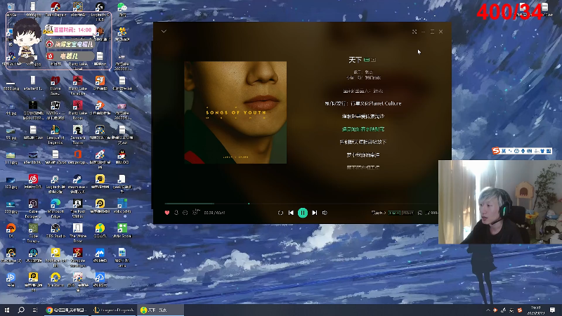The image size is (562, 316).
Task: Open the Recycle Bin
Action: click(x=11, y=9)
